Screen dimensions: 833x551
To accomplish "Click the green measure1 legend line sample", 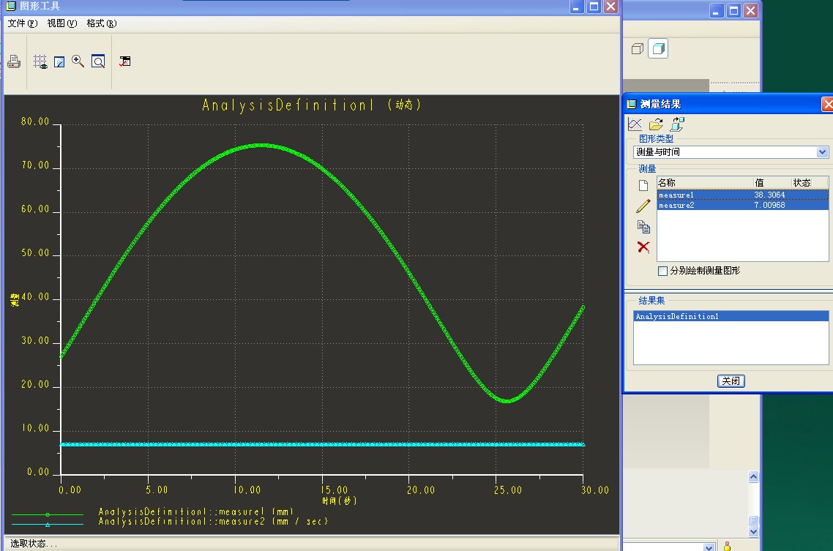I will pyautogui.click(x=48, y=514).
